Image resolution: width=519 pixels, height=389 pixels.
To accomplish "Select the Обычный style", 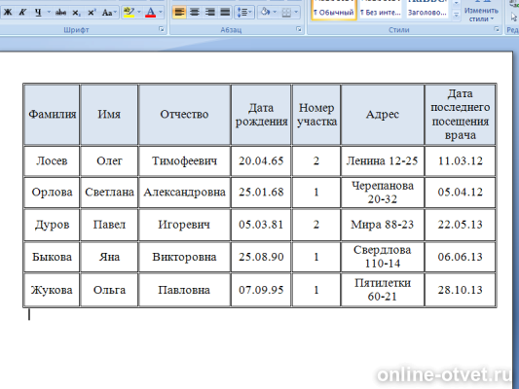I will pyautogui.click(x=334, y=10).
